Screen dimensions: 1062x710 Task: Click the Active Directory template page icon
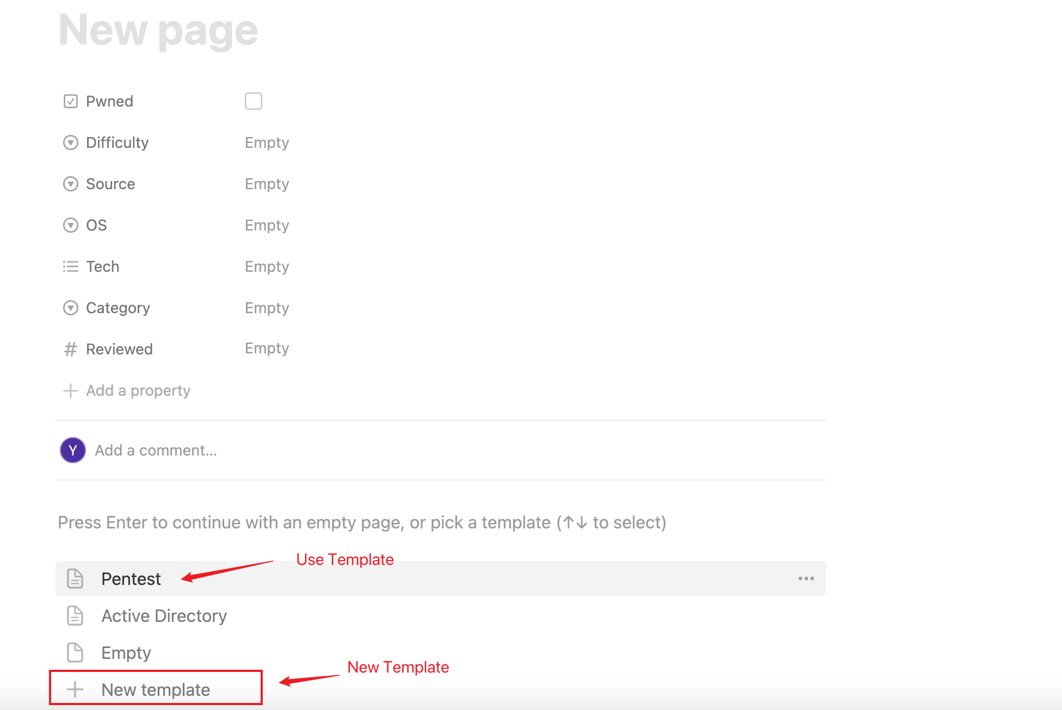click(75, 615)
